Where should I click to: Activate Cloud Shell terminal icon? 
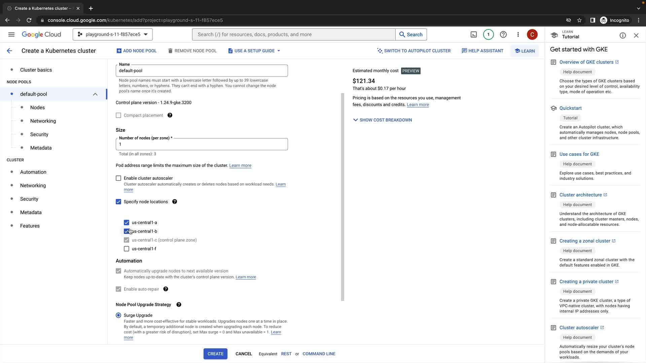click(473, 34)
